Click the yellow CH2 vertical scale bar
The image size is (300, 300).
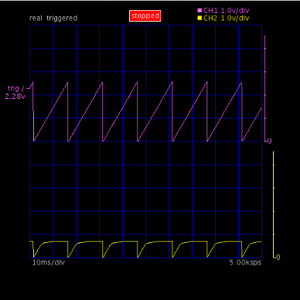[x=274, y=205]
